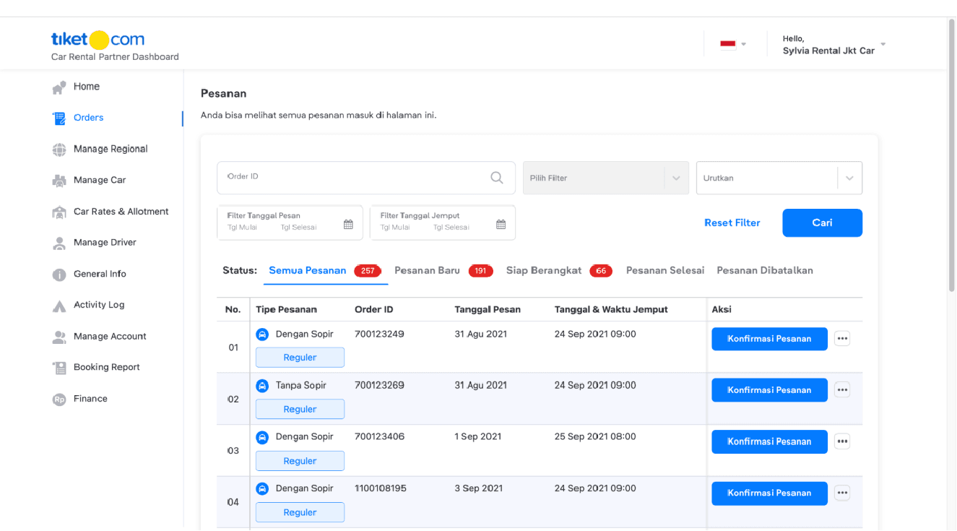Click the Car Rates & Allotment icon
The height and width of the screenshot is (531, 957).
point(59,212)
